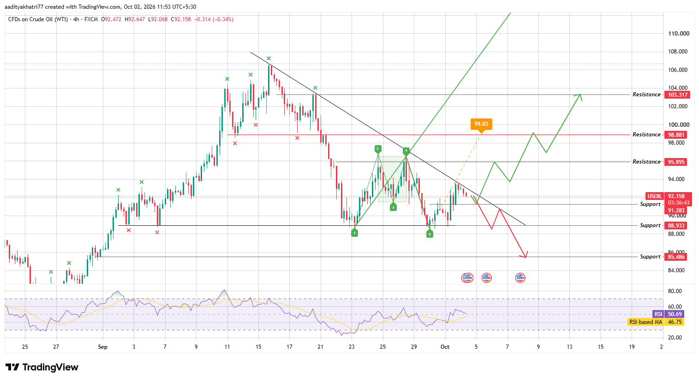699x381 pixels.
Task: Click the green wave marker numbered 1
Action: [x=354, y=233]
